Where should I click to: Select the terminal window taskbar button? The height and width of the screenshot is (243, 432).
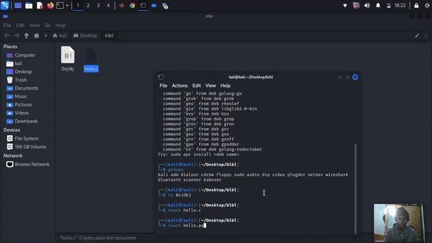(x=143, y=5)
